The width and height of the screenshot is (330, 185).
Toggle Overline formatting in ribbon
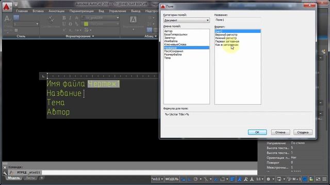point(70,24)
